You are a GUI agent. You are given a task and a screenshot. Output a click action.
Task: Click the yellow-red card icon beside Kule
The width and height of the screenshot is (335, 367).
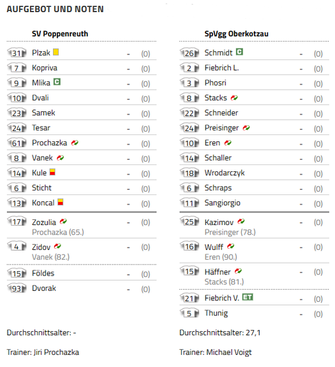click(x=52, y=172)
